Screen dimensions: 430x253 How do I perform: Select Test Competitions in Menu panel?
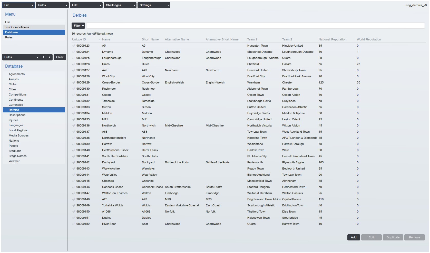pos(34,27)
